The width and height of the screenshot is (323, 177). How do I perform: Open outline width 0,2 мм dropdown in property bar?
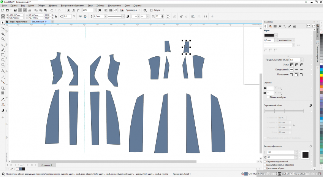(106, 16)
